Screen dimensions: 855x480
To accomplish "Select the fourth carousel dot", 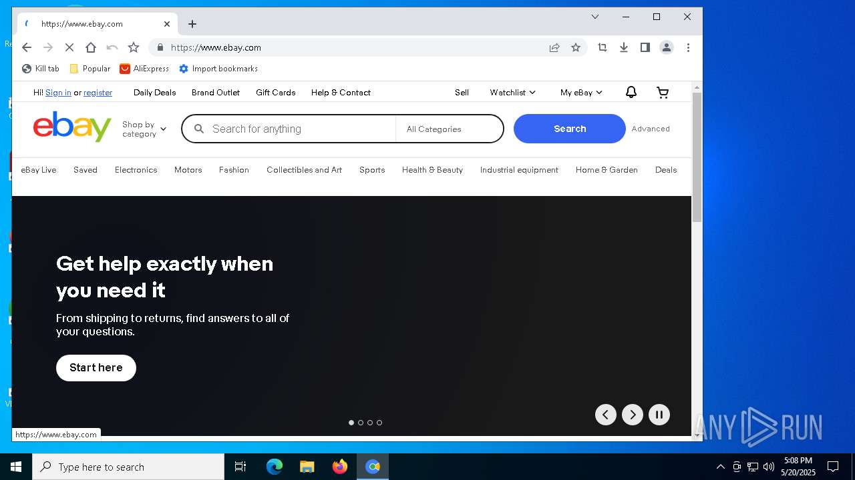I will (x=379, y=423).
